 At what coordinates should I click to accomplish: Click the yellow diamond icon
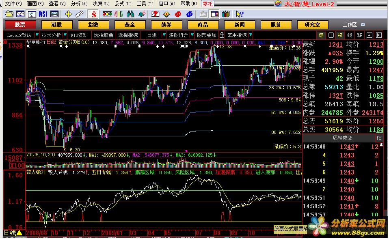[166, 14]
